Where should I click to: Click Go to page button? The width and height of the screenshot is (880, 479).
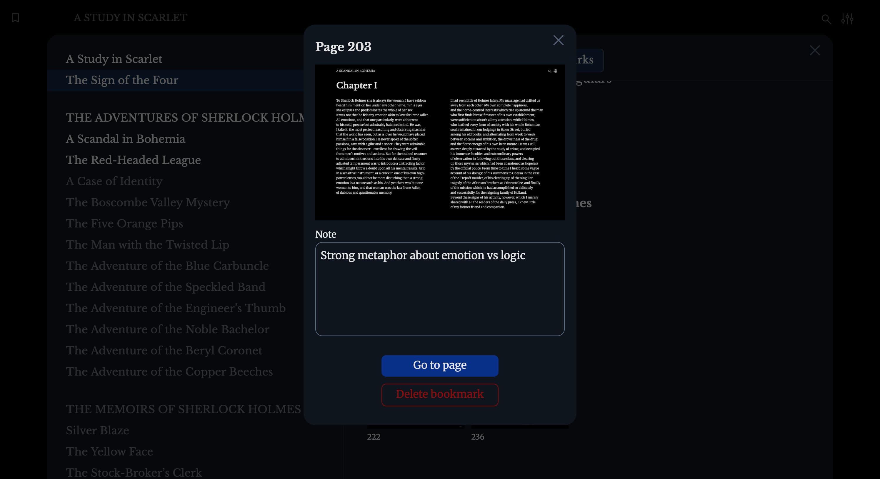point(440,366)
